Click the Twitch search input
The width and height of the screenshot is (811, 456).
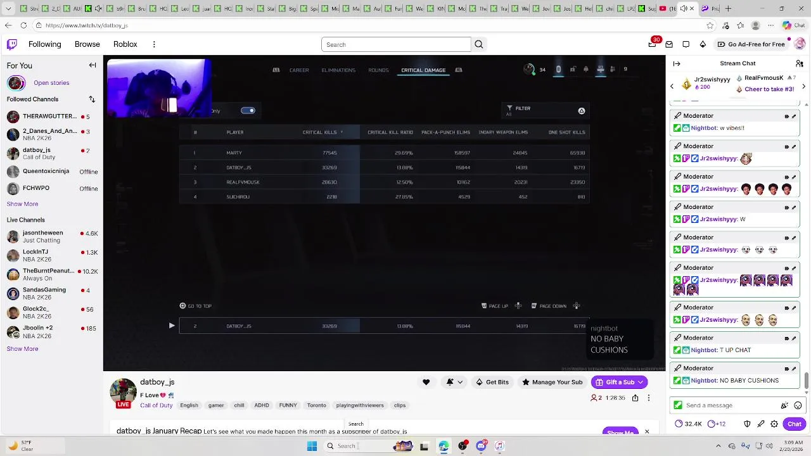[x=396, y=44]
